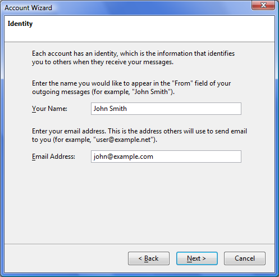Viewport: 279px width, 277px height.
Task: Focus the Email Address input field
Action: (x=166, y=157)
